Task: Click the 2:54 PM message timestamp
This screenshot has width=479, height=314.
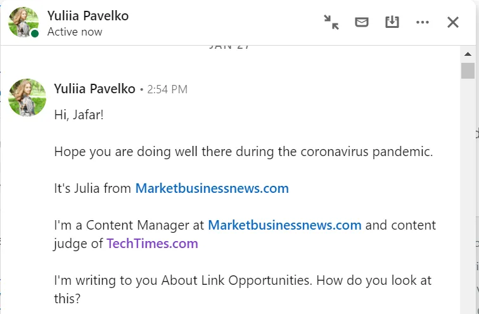Action: 167,89
